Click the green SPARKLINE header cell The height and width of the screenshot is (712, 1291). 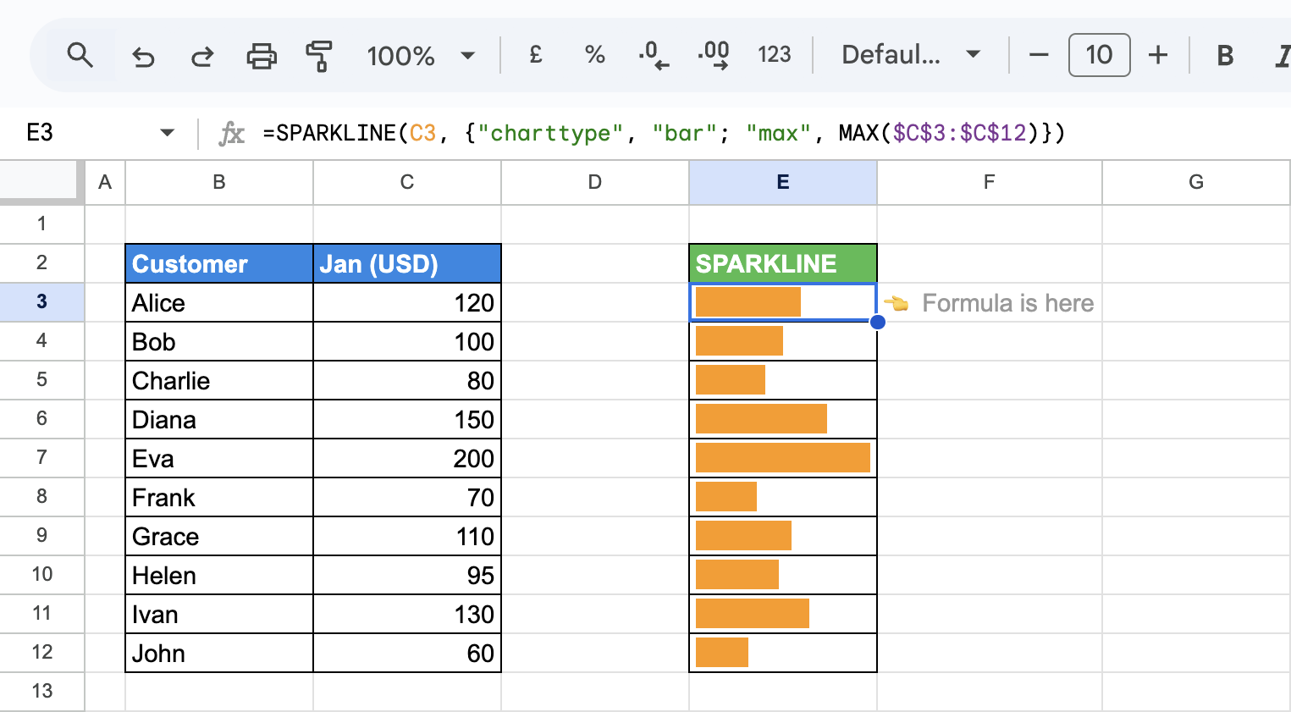pos(783,263)
